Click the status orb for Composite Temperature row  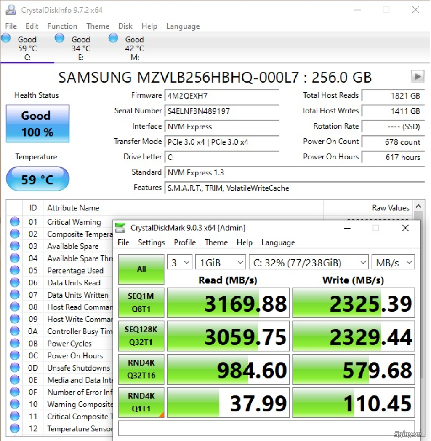(15, 234)
